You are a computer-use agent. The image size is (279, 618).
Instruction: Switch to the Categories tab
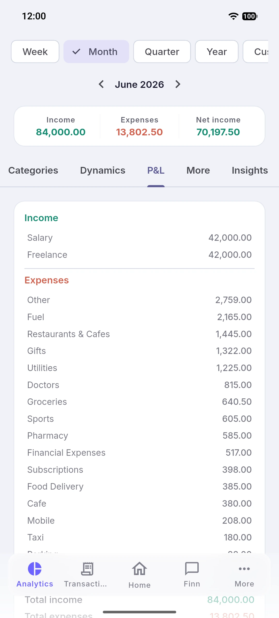point(33,171)
